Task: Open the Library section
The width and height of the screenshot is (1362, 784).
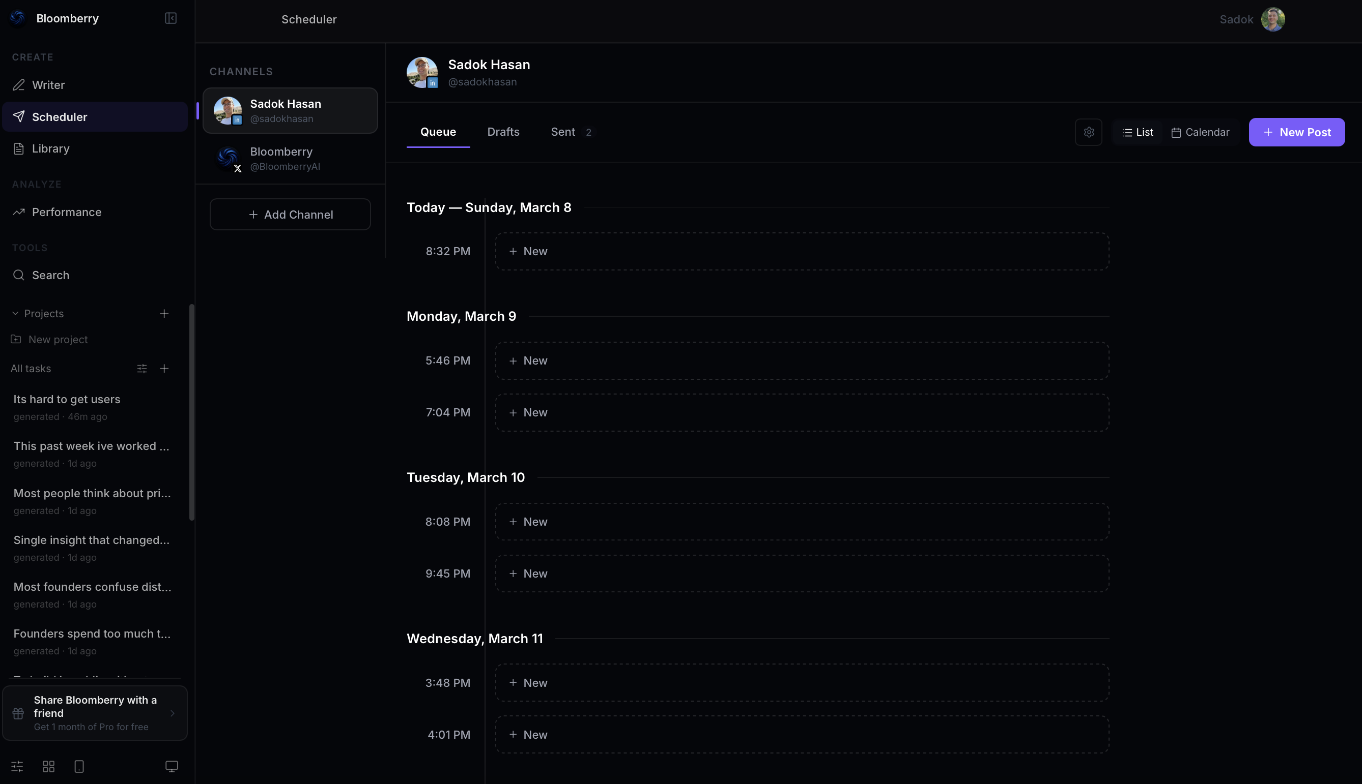Action: click(95, 148)
